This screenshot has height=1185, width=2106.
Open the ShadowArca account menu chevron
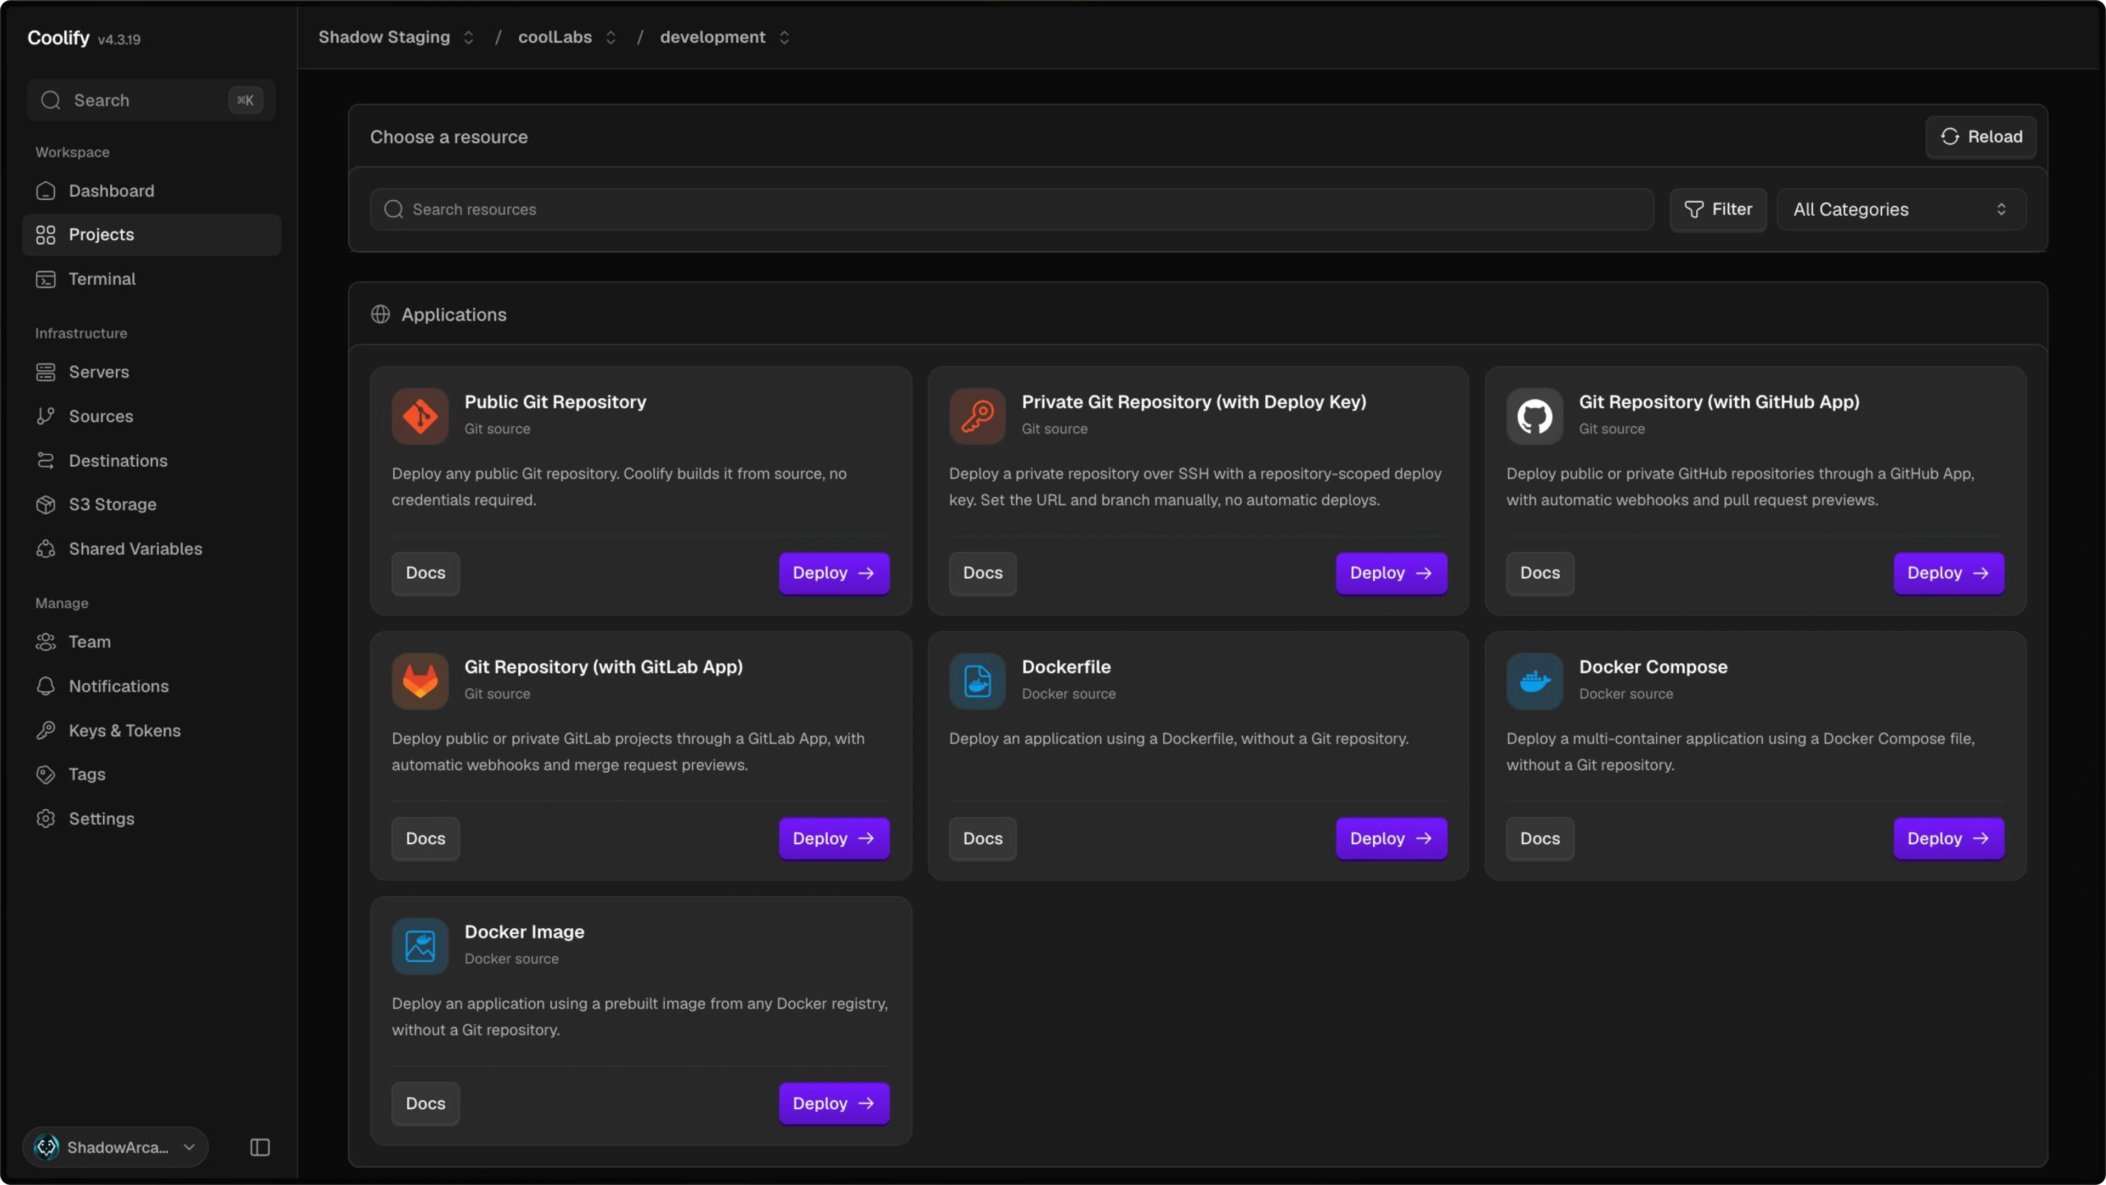[x=189, y=1147]
